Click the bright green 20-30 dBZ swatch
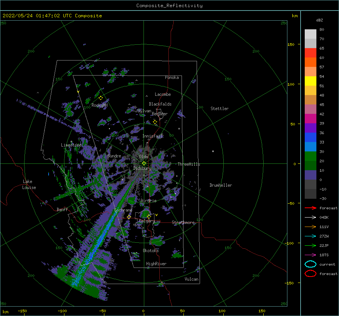 (310, 156)
